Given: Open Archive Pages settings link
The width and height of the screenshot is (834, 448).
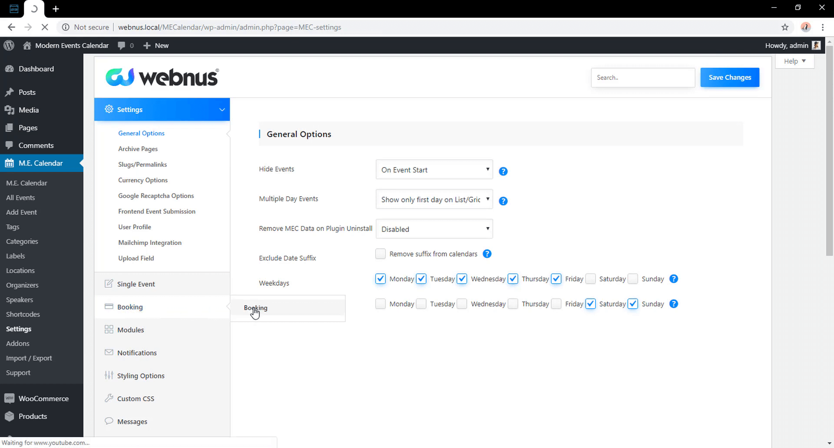Looking at the screenshot, I should click(138, 149).
